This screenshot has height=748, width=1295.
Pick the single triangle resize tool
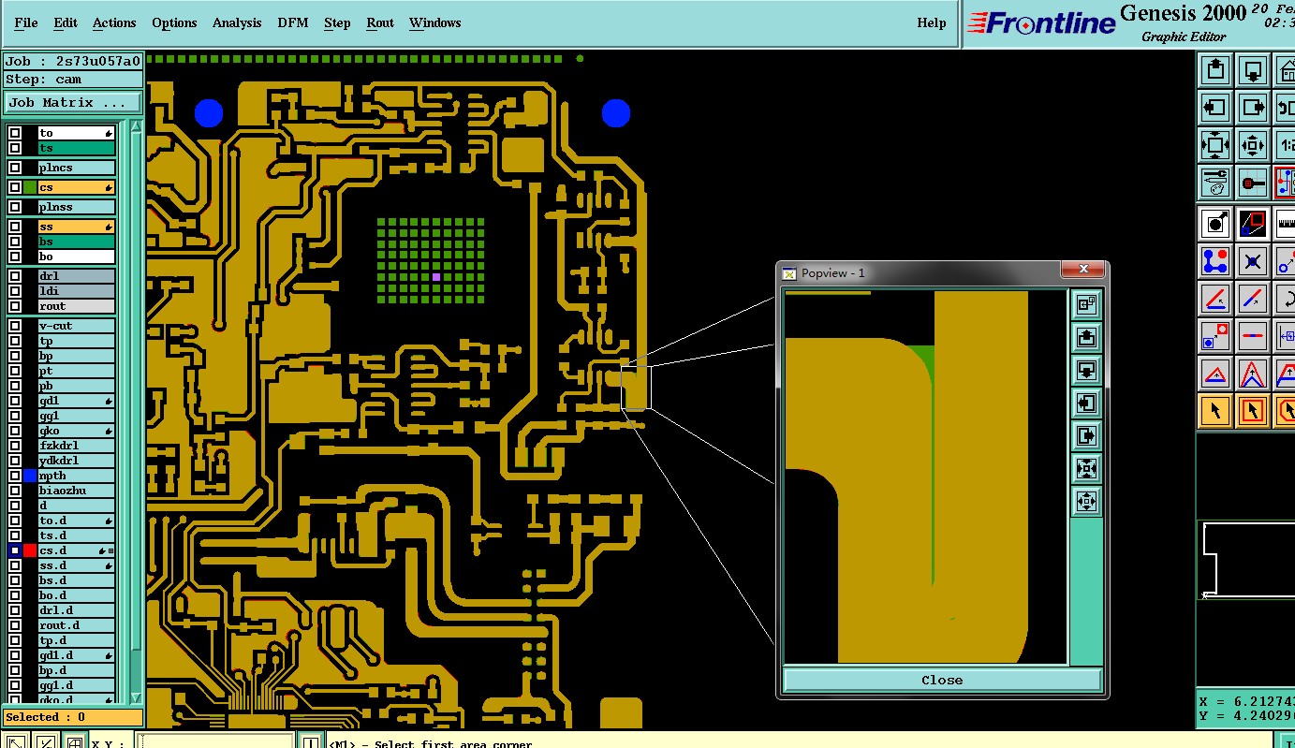pos(1215,374)
